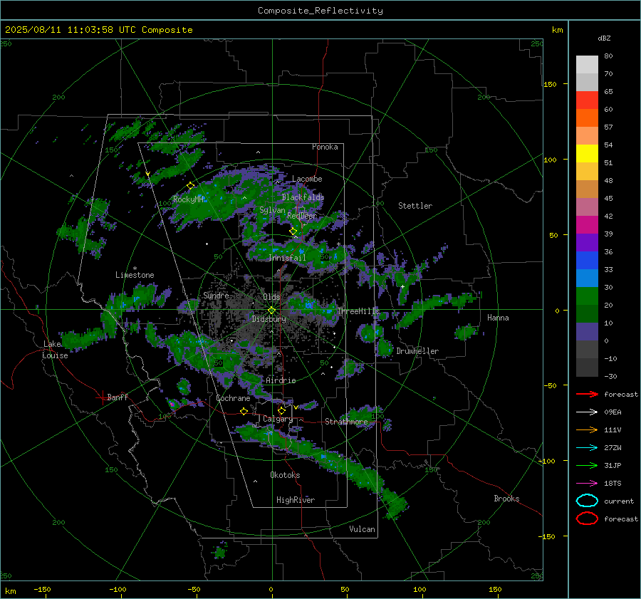Click the red 65 dBZ color swatch
This screenshot has height=599, width=641.
[587, 100]
